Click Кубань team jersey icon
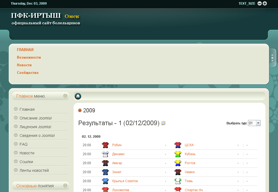Image resolution: width=278 pixels, height=192 pixels. pos(178,154)
